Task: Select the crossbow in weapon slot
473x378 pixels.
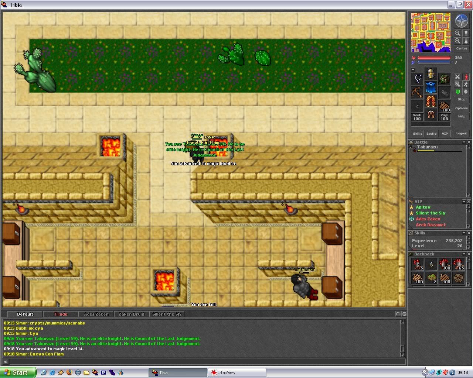Action: [417, 92]
